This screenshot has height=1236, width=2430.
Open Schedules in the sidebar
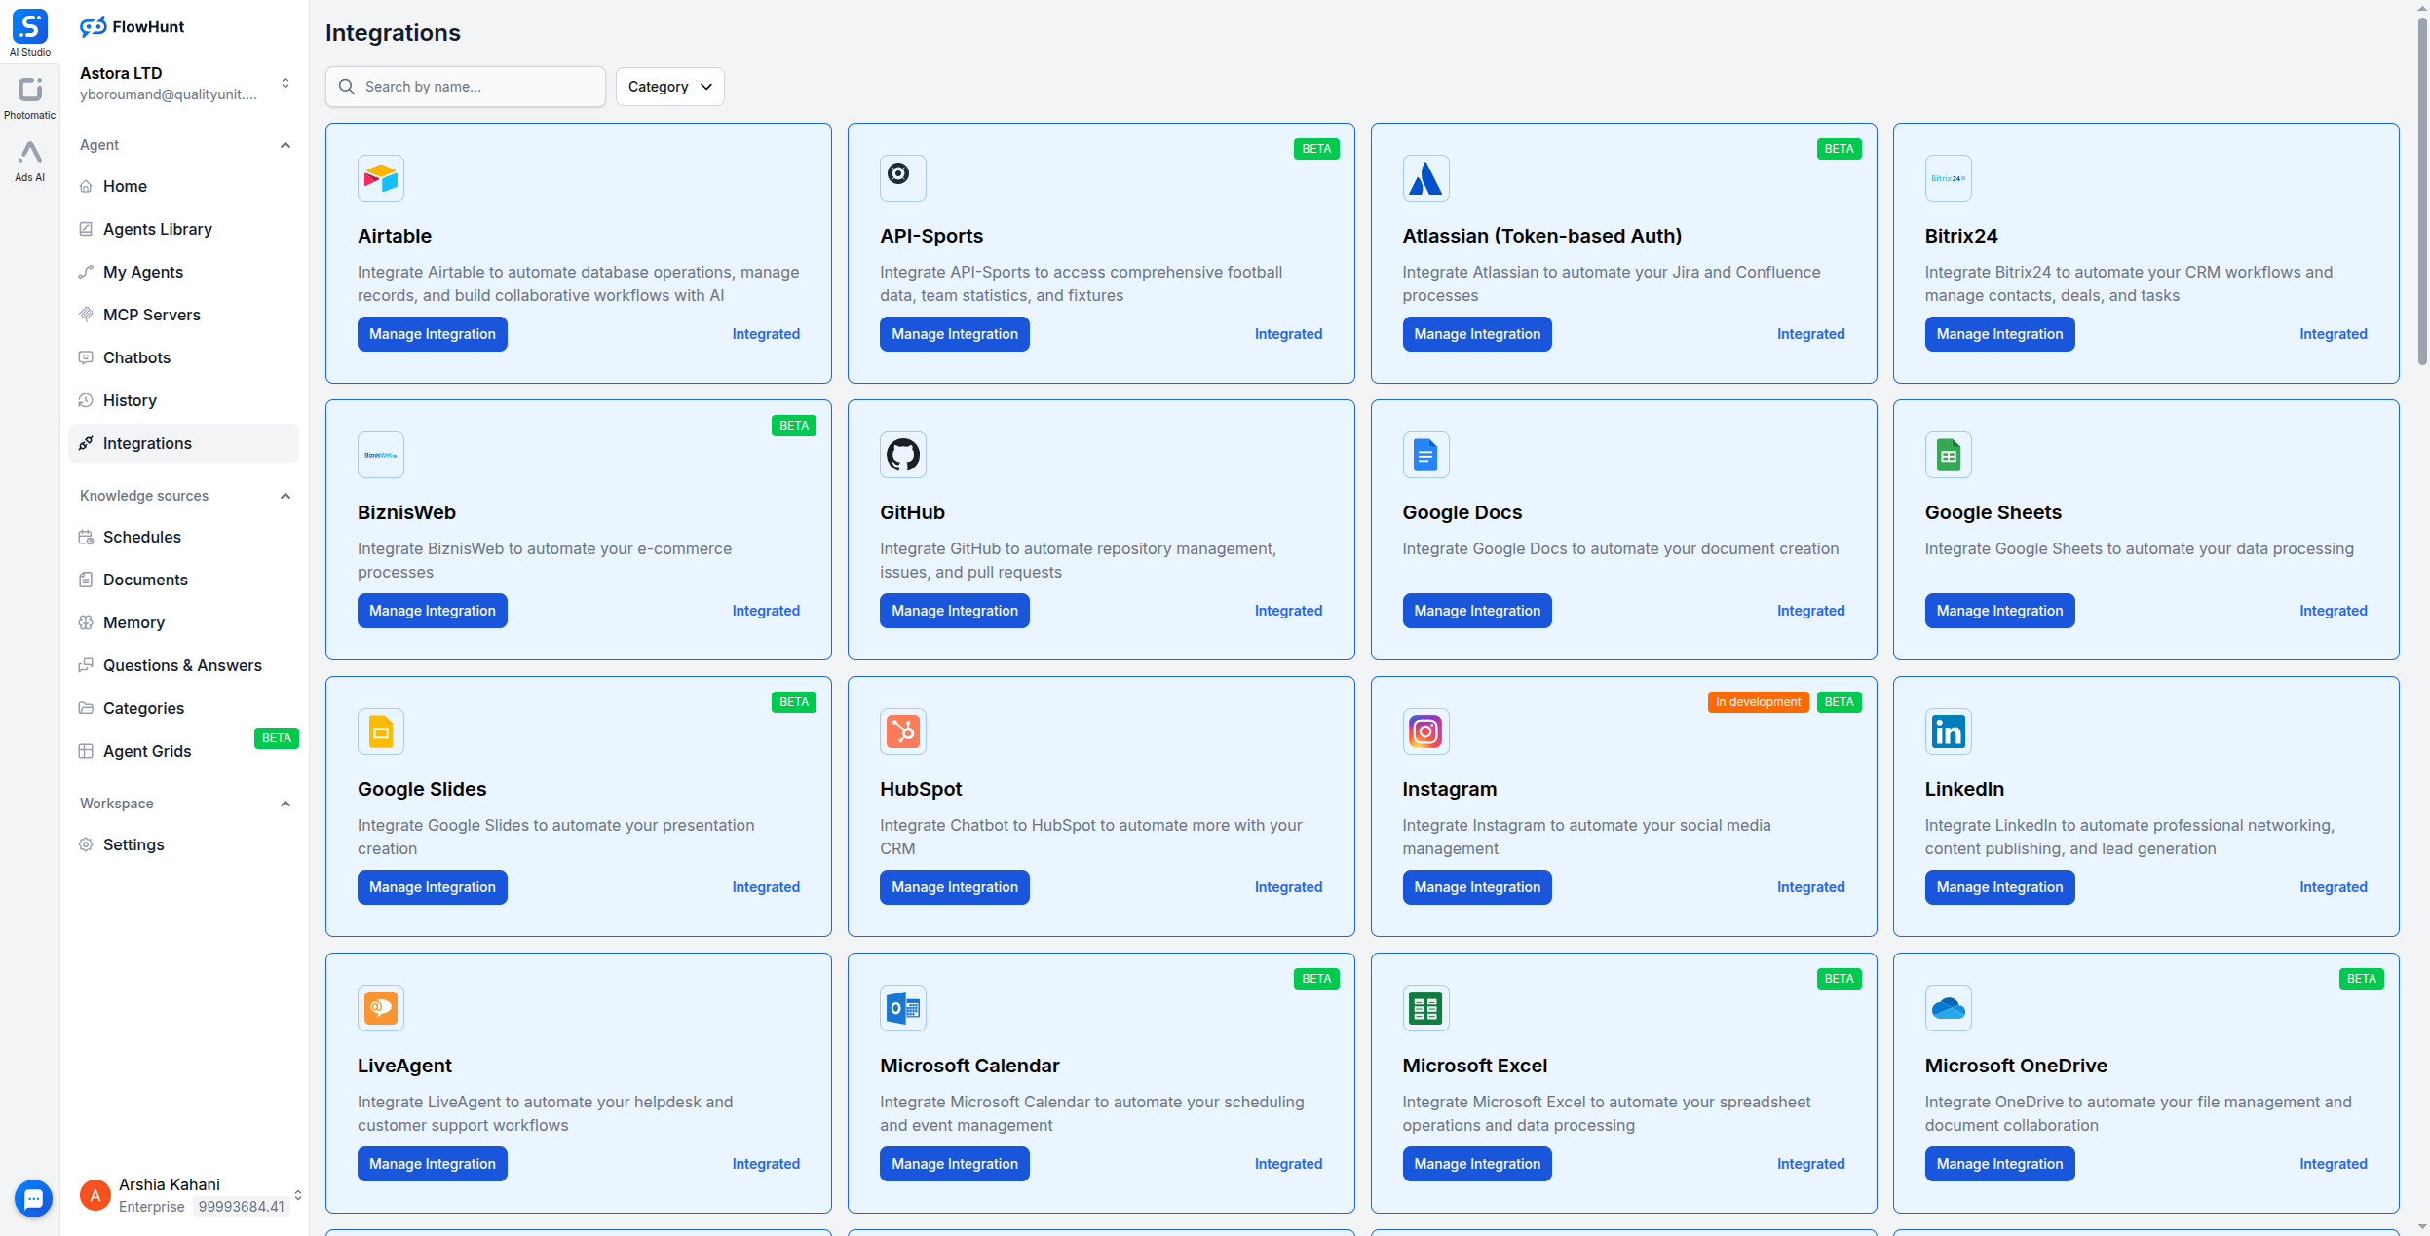click(184, 537)
